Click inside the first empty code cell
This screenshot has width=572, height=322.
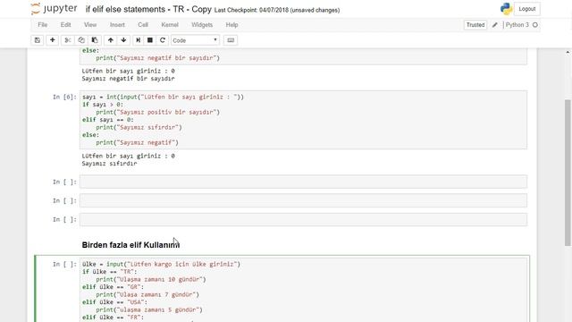(x=303, y=182)
